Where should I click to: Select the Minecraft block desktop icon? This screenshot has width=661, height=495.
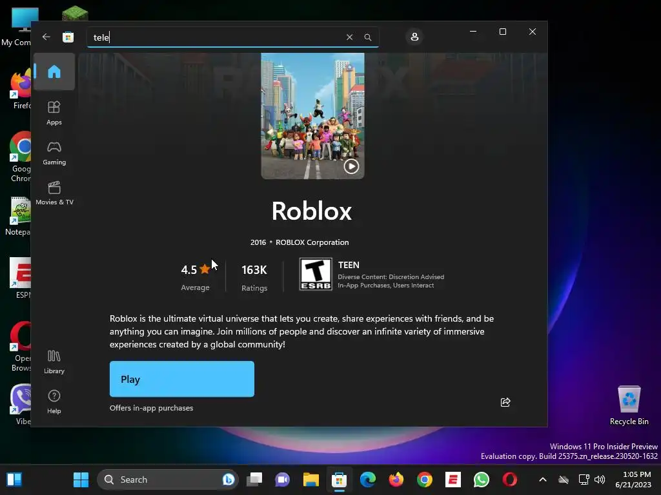pos(75,14)
